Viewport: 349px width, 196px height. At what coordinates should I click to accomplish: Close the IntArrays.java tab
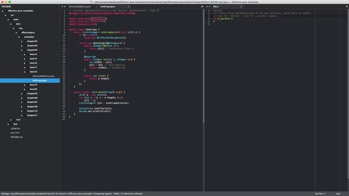[x=128, y=7]
